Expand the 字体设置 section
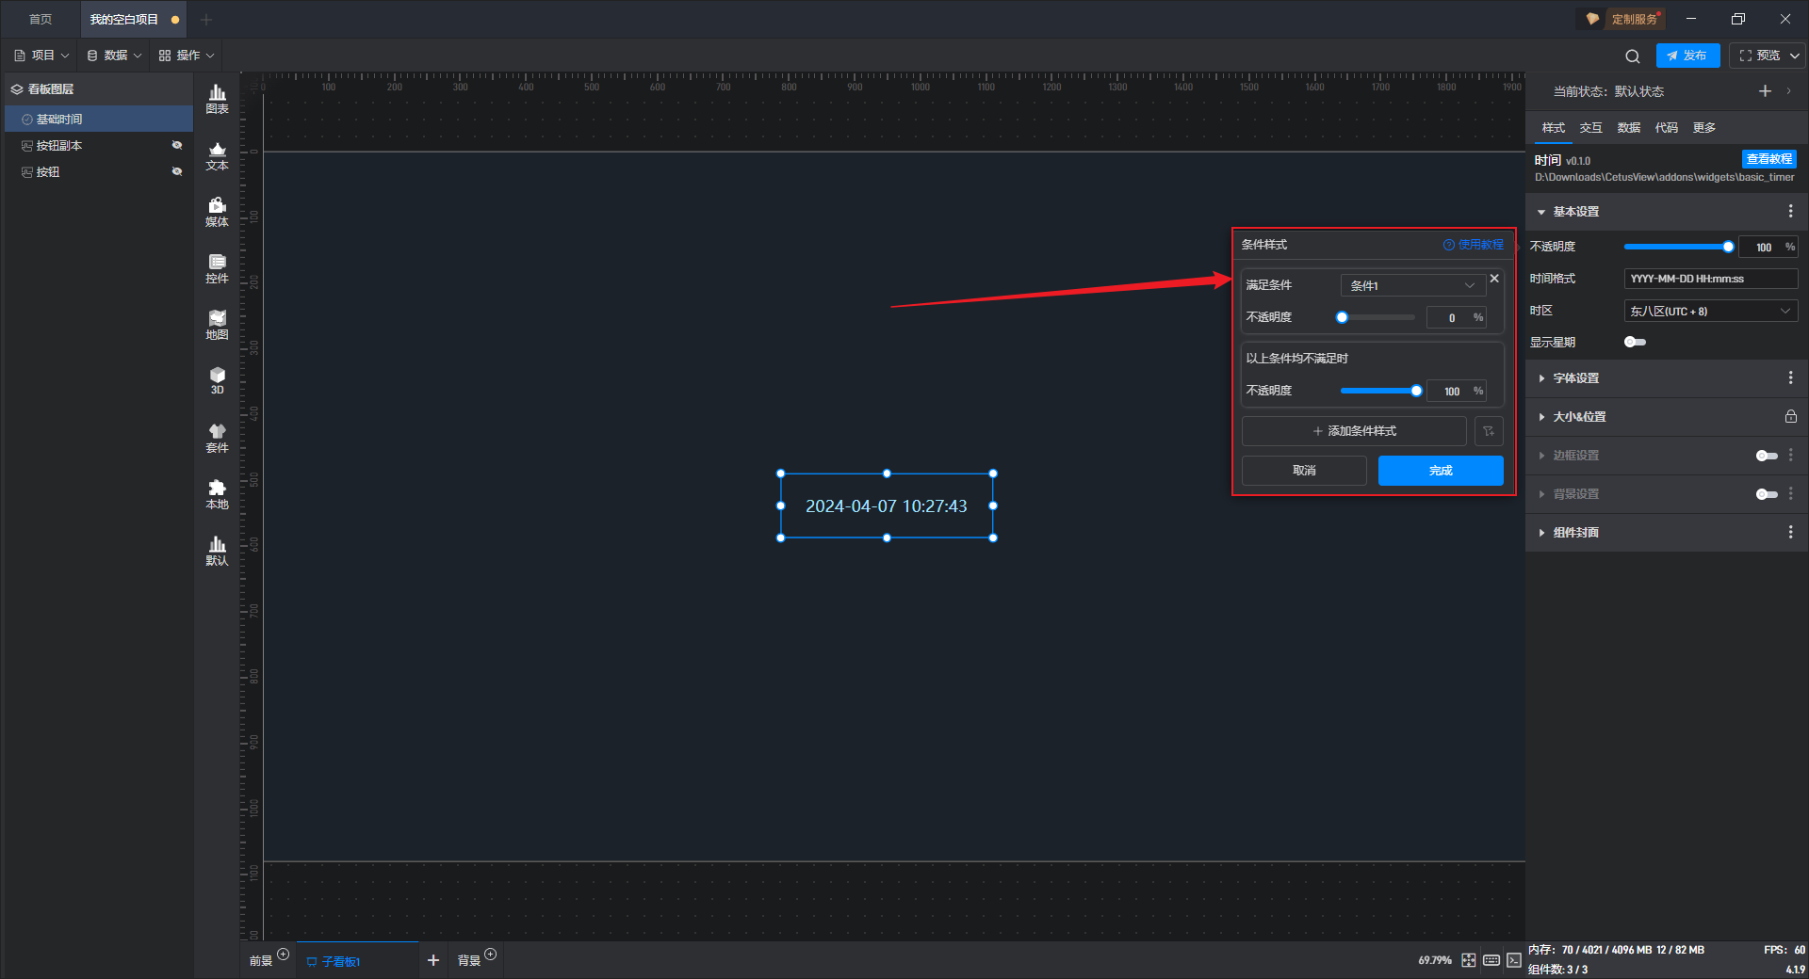 click(x=1576, y=378)
